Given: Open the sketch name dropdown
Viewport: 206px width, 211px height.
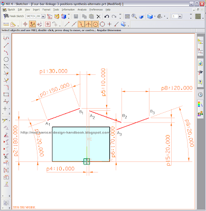Looking at the screenshot, I should (43, 16).
